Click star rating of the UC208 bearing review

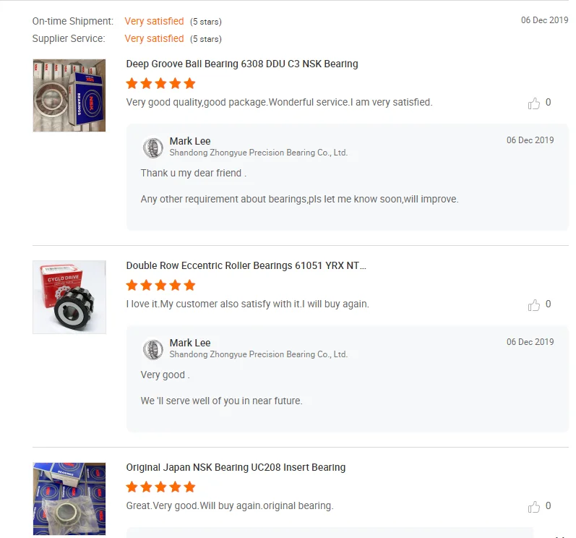pos(160,487)
